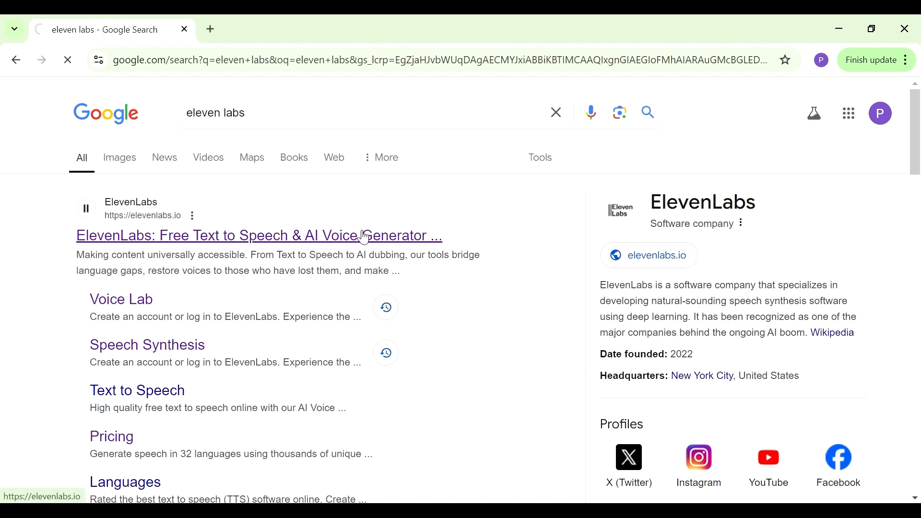The image size is (921, 518).
Task: Visit the elevenlabs.io website button
Action: [649, 256]
